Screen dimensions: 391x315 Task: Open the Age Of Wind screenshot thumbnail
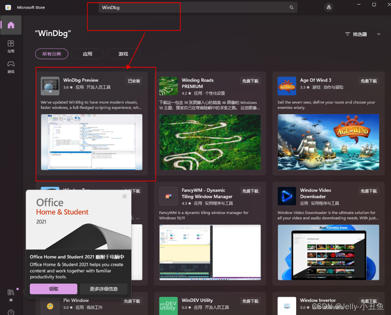pyautogui.click(x=328, y=142)
